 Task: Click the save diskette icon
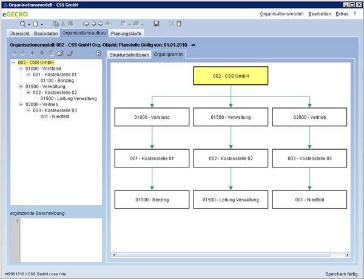(x=157, y=23)
